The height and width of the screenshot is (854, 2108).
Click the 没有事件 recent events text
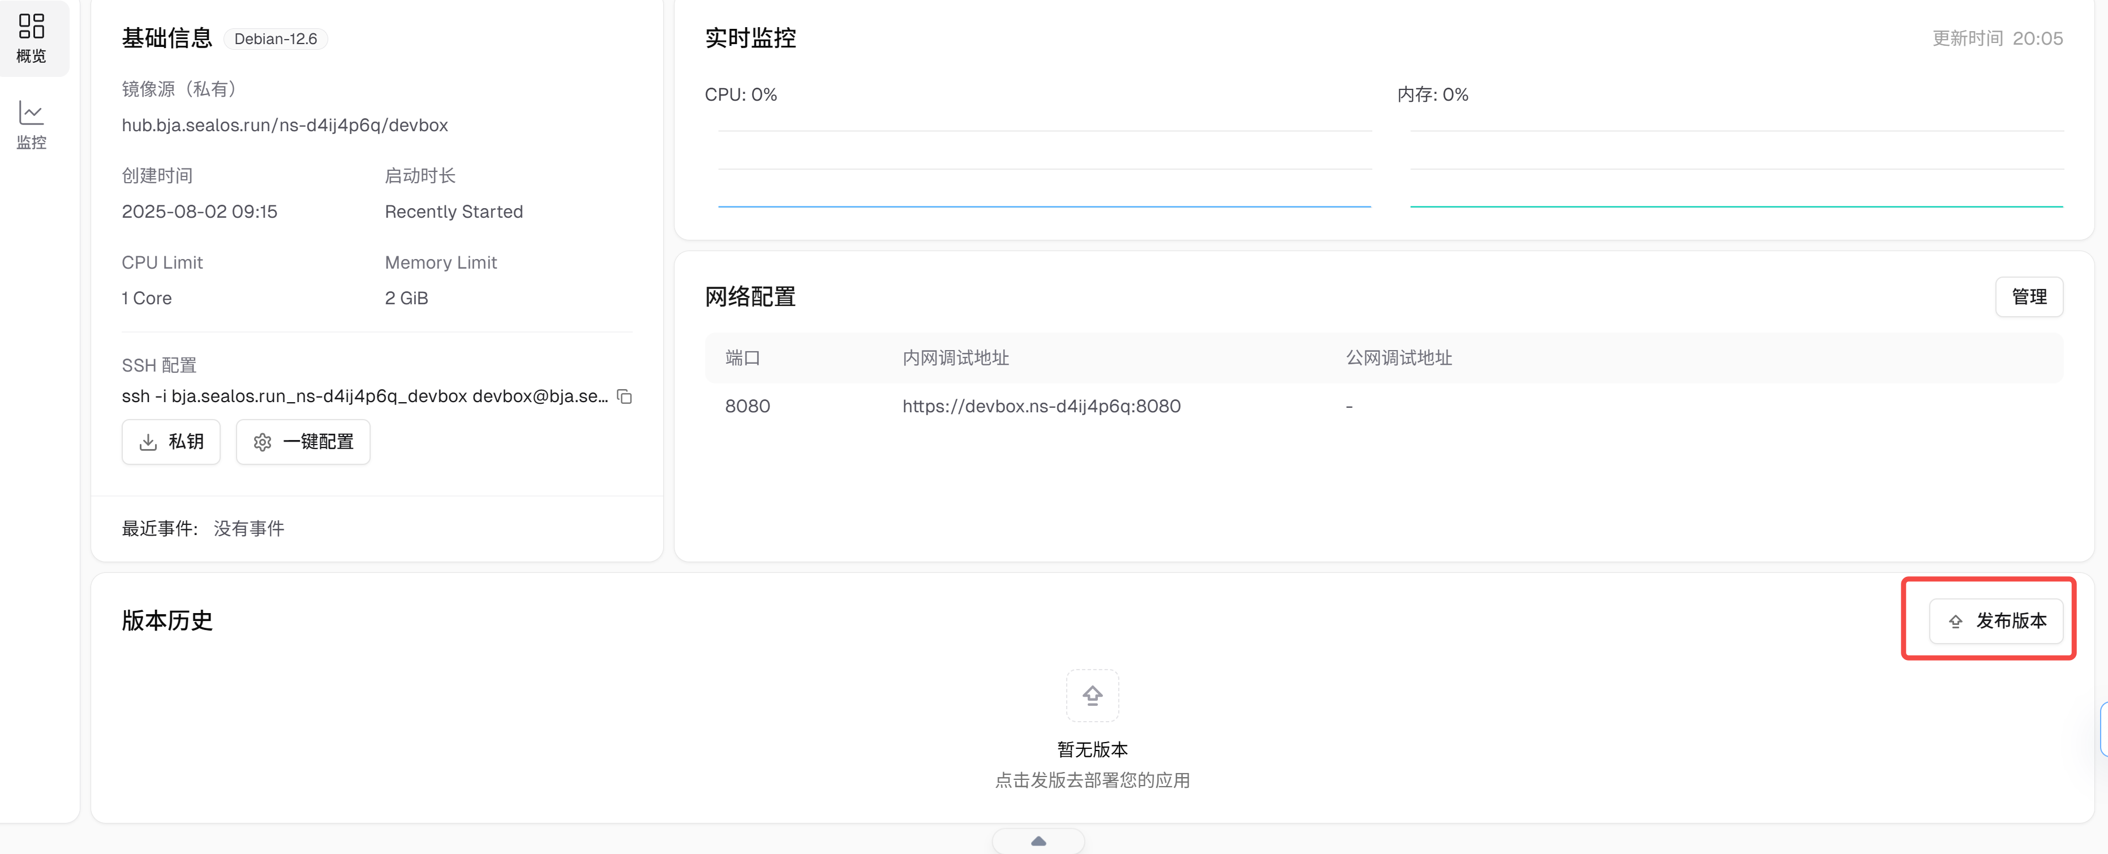[x=249, y=528]
